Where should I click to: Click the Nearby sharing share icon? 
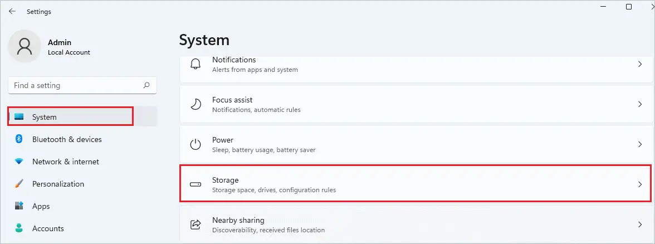point(195,225)
